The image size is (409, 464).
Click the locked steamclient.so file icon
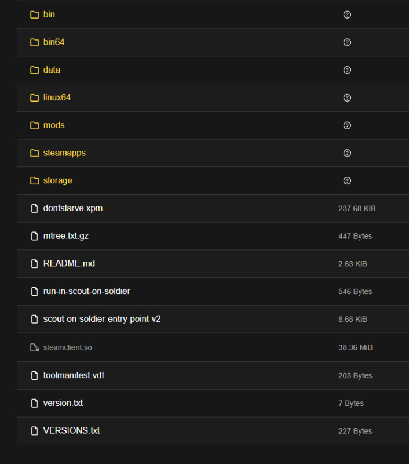pos(34,347)
